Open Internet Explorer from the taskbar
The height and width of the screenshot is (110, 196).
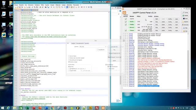coord(8,108)
